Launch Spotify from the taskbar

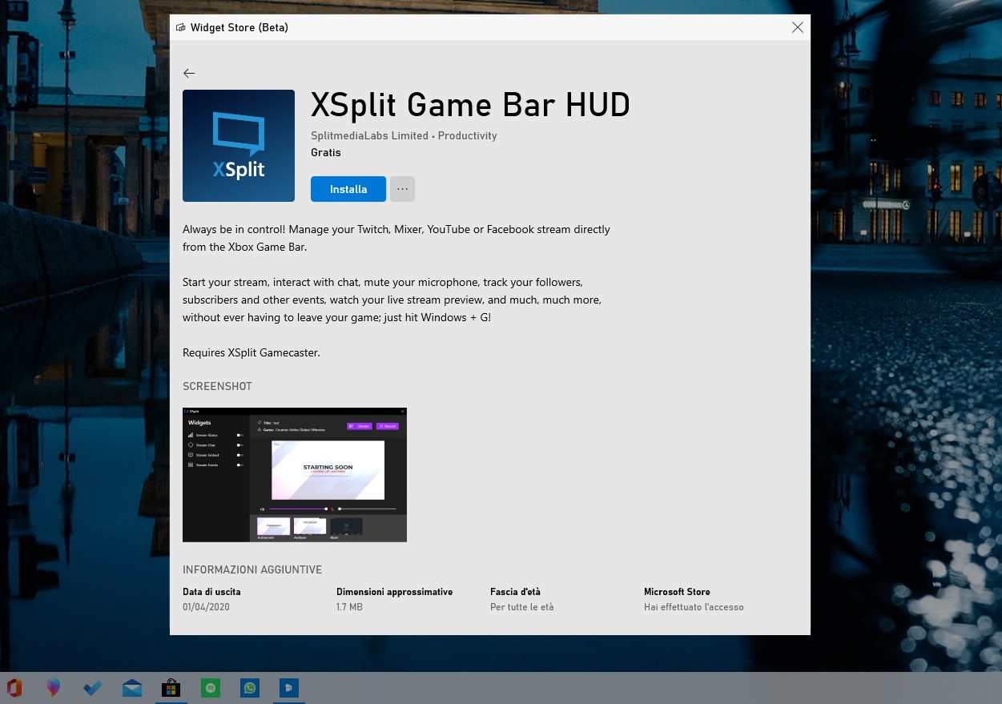[211, 688]
